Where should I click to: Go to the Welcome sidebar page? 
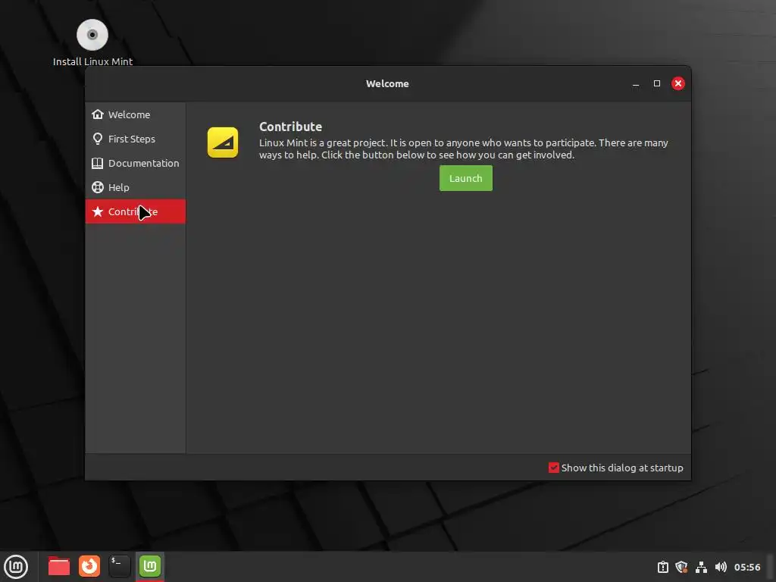click(x=136, y=114)
